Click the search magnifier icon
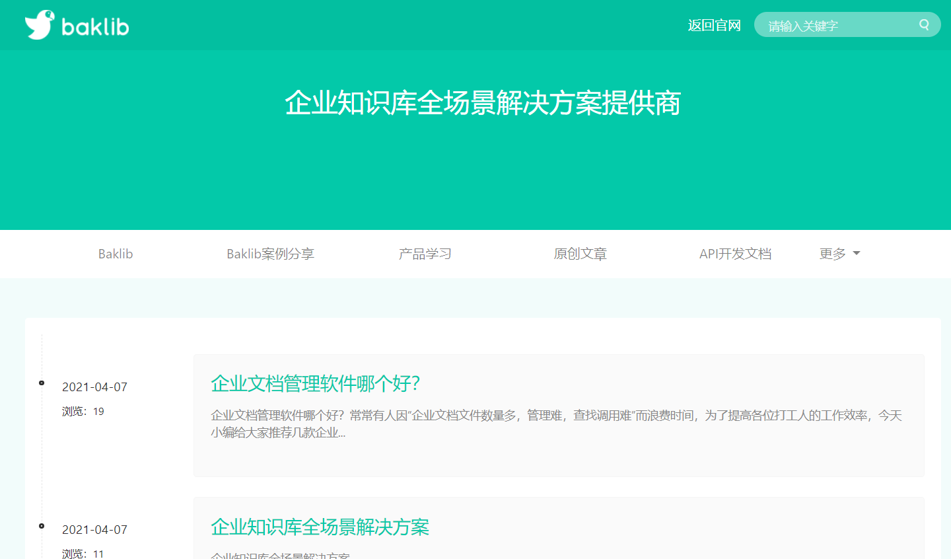This screenshot has height=559, width=951. click(924, 25)
